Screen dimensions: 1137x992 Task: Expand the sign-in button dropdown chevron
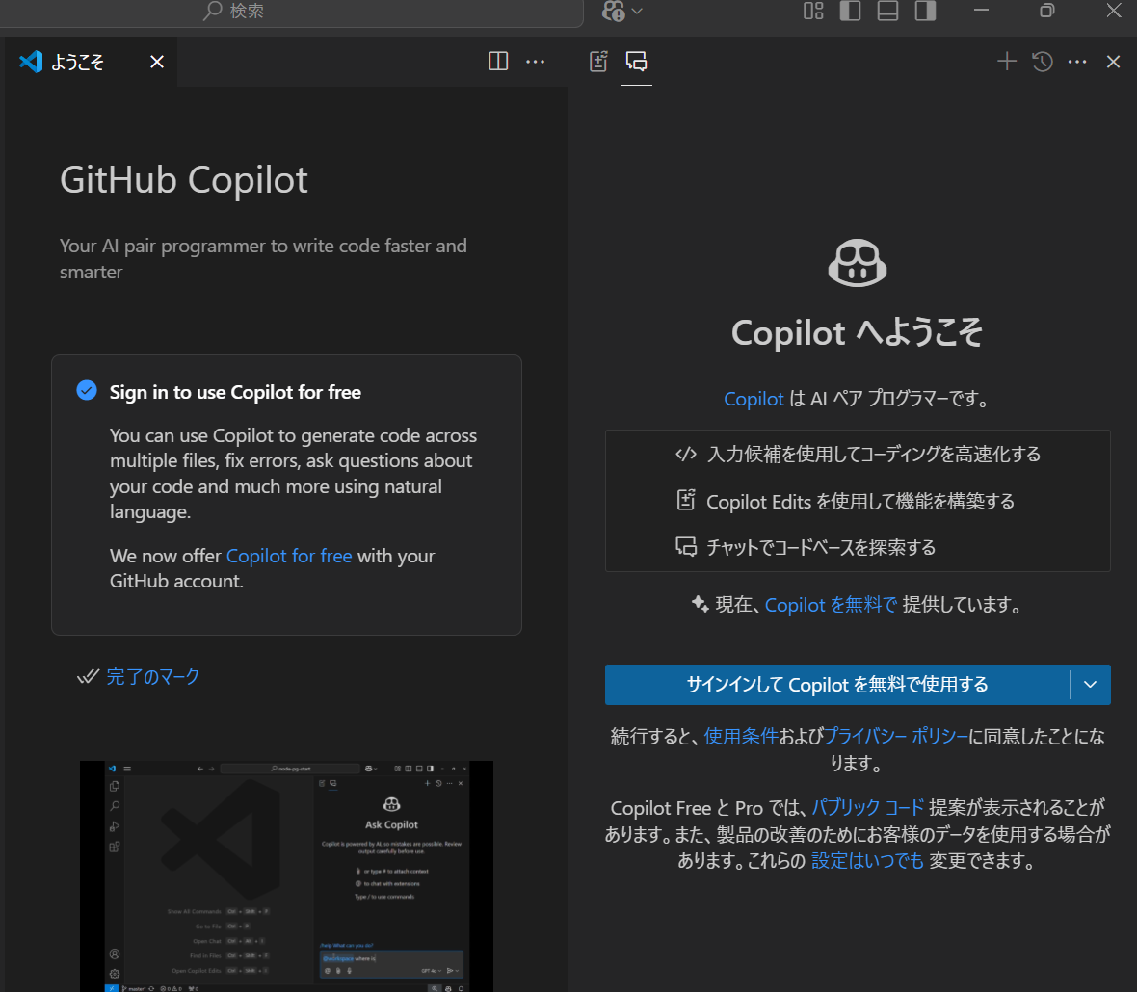click(x=1090, y=684)
